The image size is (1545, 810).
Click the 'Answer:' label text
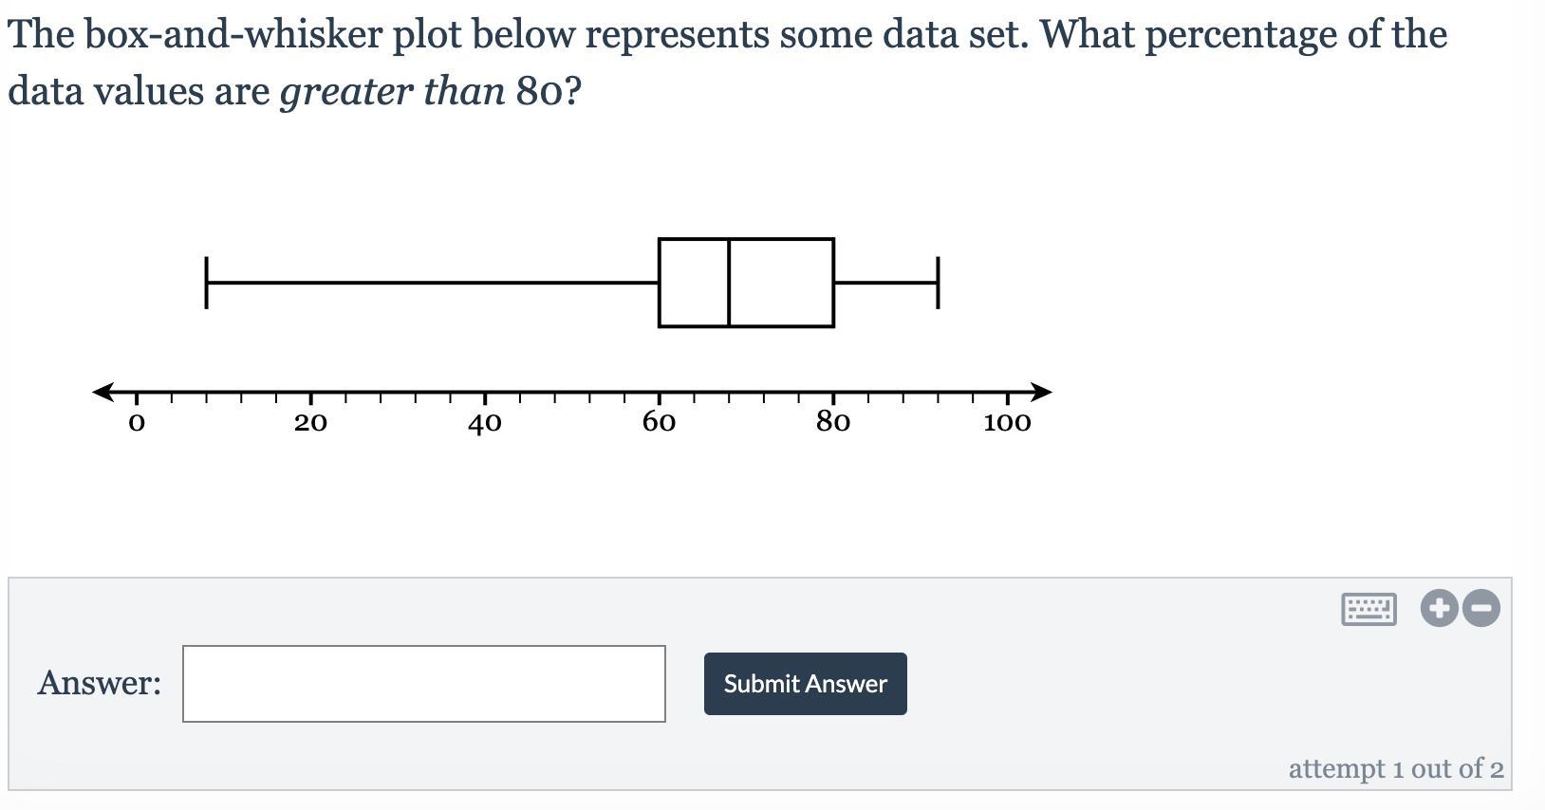point(100,683)
